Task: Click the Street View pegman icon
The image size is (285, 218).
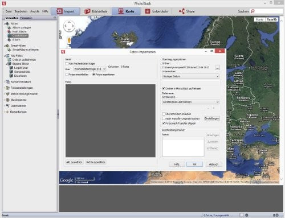Action: [69, 40]
